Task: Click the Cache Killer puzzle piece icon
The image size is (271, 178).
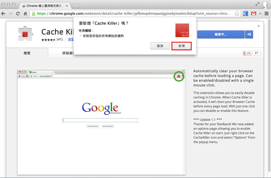Action: tap(25, 34)
